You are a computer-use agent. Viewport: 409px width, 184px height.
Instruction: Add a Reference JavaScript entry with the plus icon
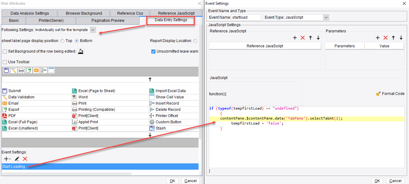coord(295,38)
